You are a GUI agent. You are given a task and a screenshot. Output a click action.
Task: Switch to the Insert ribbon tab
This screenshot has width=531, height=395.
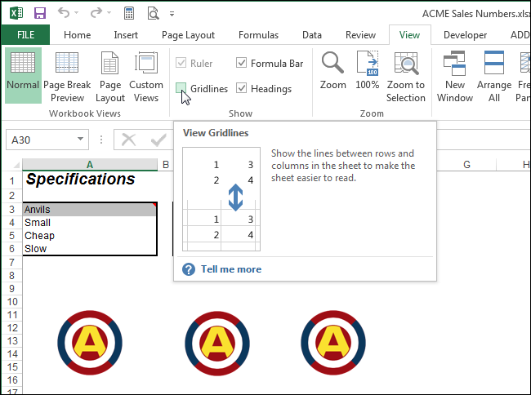(x=126, y=35)
